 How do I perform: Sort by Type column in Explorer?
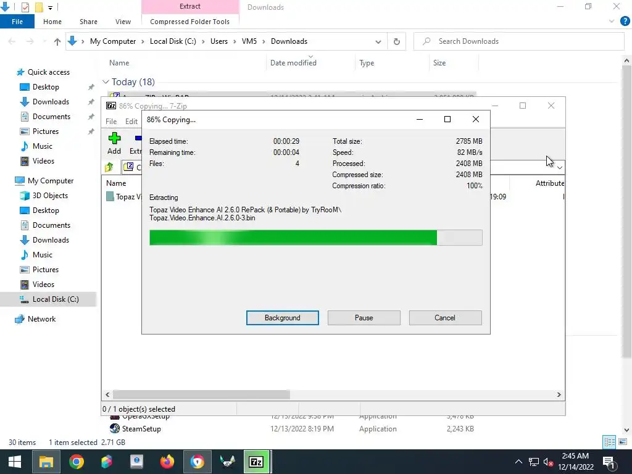tap(367, 63)
